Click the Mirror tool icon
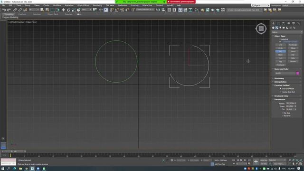The width and height of the screenshot is (304, 171). pyautogui.click(x=158, y=10)
